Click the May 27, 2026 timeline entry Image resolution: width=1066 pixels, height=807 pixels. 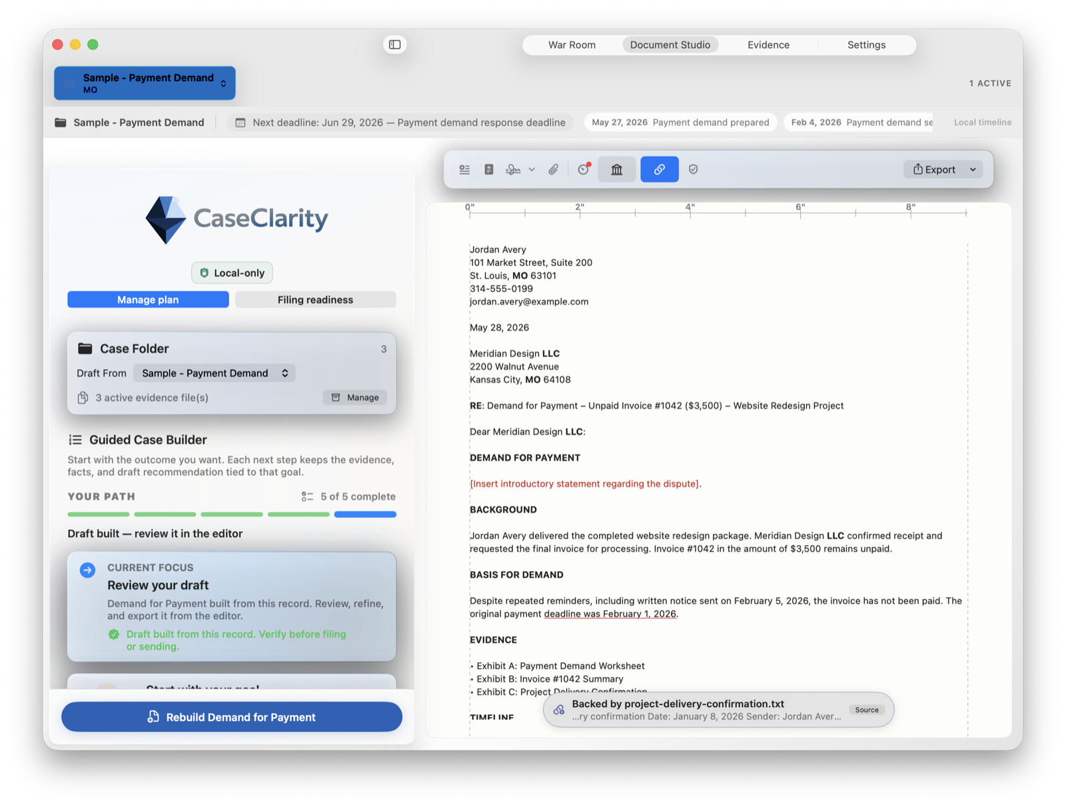tap(680, 123)
